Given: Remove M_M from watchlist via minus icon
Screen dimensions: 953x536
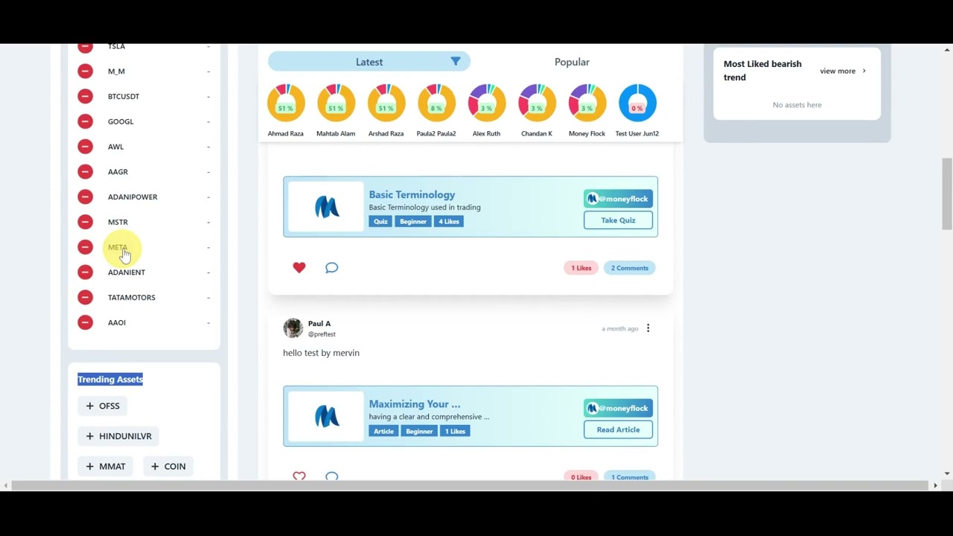Looking at the screenshot, I should click(85, 71).
